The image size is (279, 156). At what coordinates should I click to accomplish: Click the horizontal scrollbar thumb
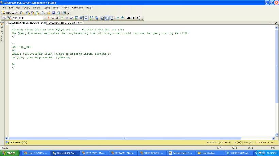[x=125, y=138]
